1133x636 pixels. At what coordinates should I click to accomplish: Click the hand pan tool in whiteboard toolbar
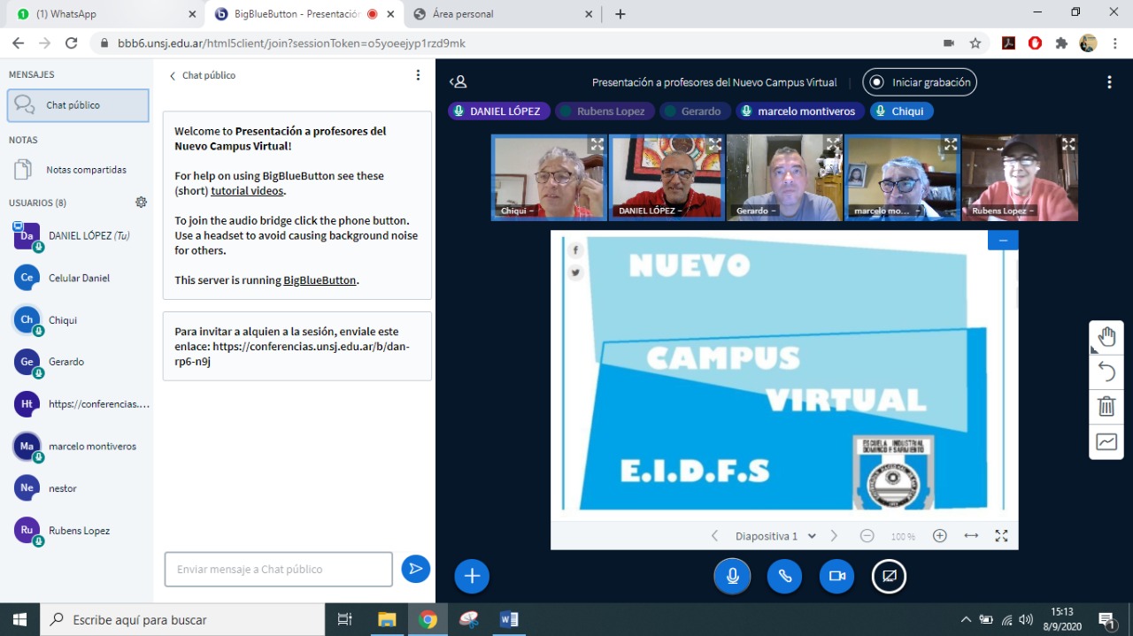tap(1106, 337)
